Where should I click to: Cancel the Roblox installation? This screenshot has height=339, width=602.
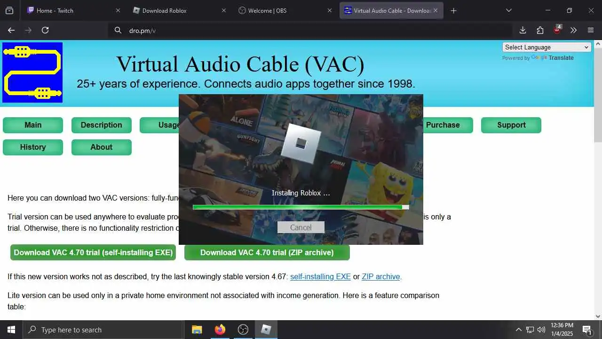(301, 227)
